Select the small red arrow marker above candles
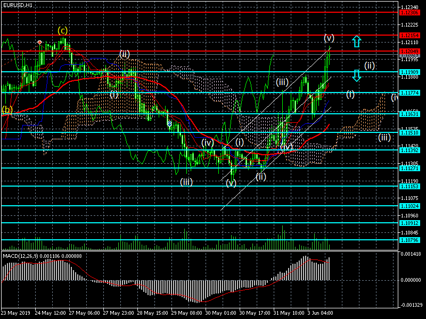Image resolution: width=426 pixels, height=319 pixels. pos(39,41)
